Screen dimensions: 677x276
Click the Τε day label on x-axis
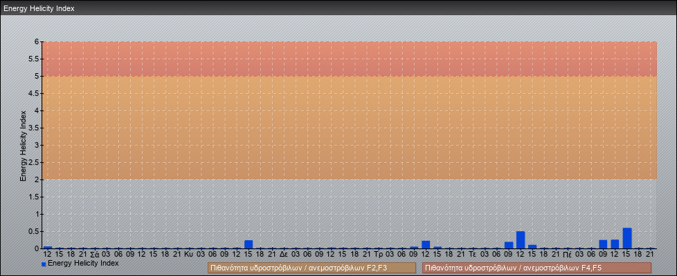click(472, 254)
